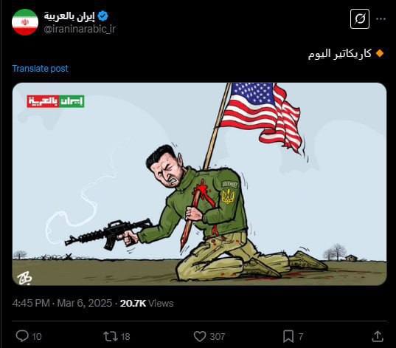Image resolution: width=396 pixels, height=348 pixels.
Task: Open the @iraninarabic_ir handle link
Action: [x=80, y=29]
